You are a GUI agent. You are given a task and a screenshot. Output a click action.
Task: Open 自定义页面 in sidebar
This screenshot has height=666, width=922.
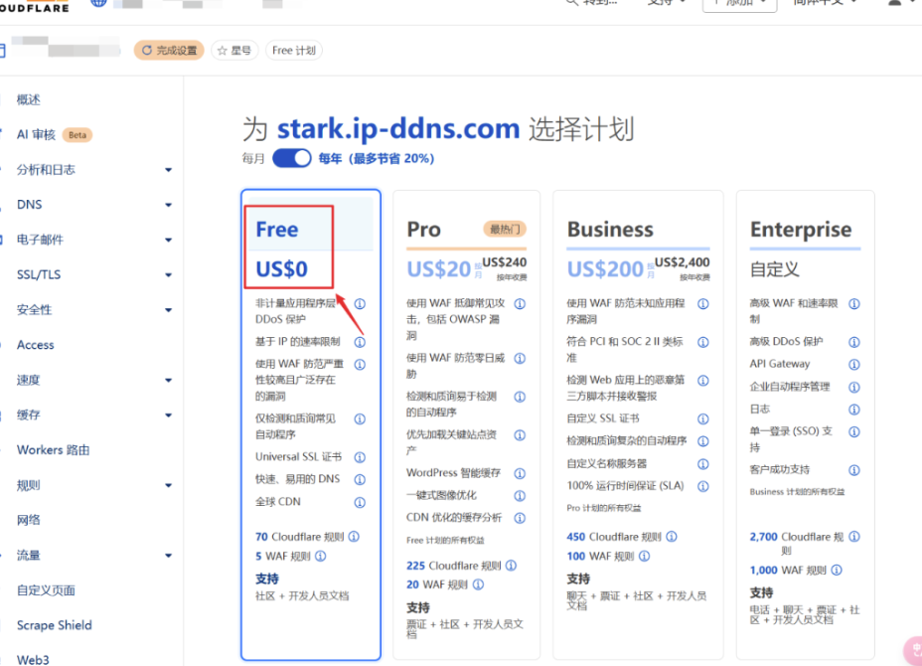[x=46, y=590]
